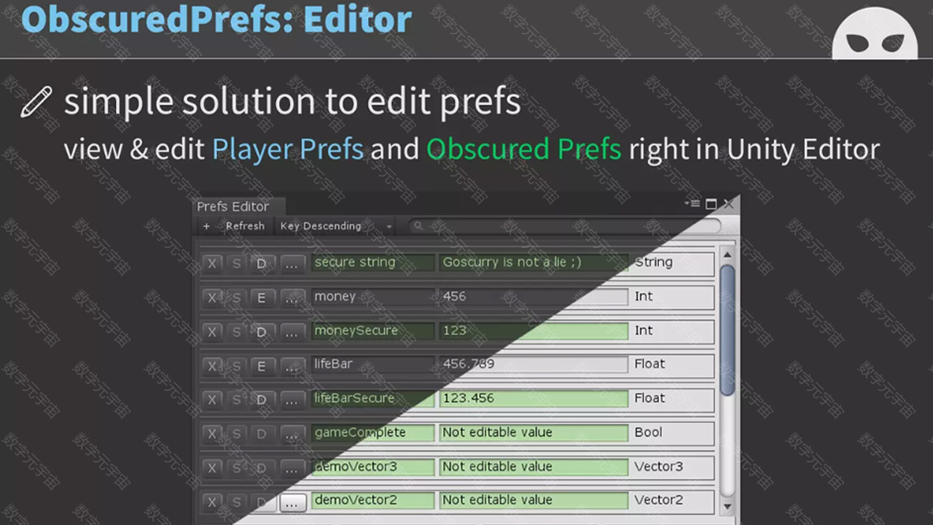Image resolution: width=933 pixels, height=525 pixels.
Task: Click the moneySecure key field
Action: 372,331
